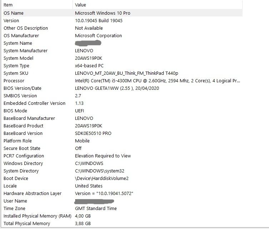Select the BaseBoard Manufacturer row label
The image size is (269, 229).
(29, 118)
